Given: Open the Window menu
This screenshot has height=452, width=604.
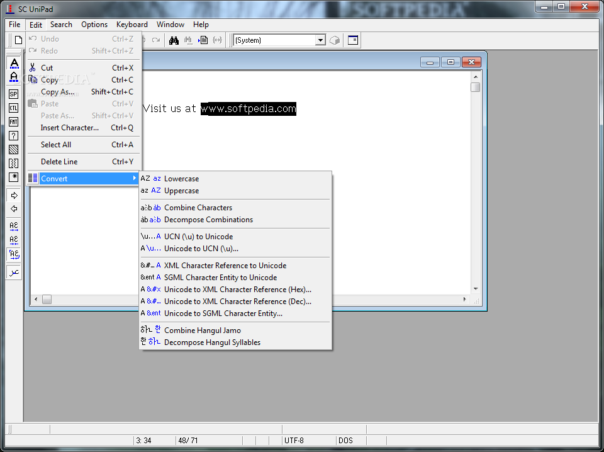Looking at the screenshot, I should (x=171, y=25).
